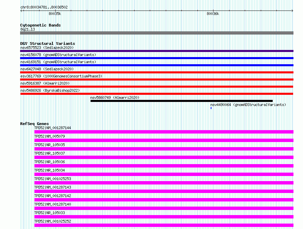Select the gray 8q21.13 cytogenetic band bar
This screenshot has height=229, width=303.
(157, 33)
